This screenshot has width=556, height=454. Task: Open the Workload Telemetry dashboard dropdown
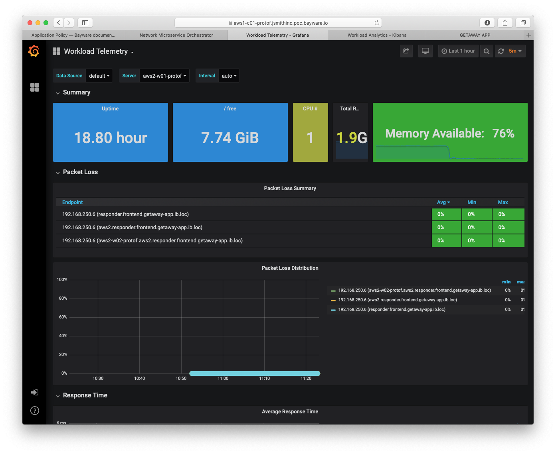point(99,51)
